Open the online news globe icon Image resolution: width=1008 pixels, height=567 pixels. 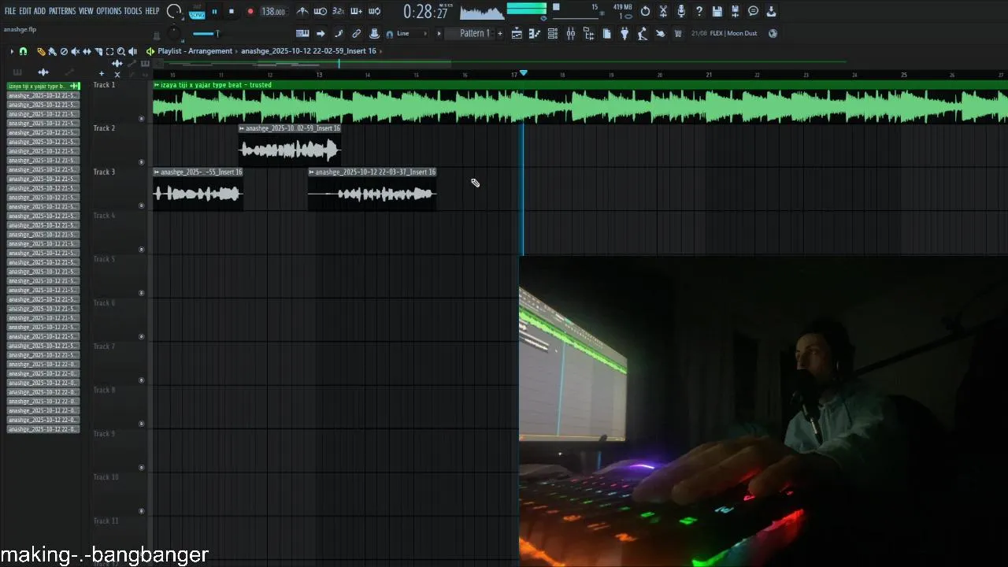tap(773, 33)
